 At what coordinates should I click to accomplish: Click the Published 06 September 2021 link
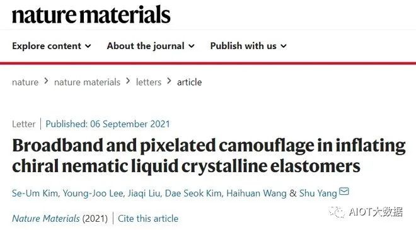[107, 124]
